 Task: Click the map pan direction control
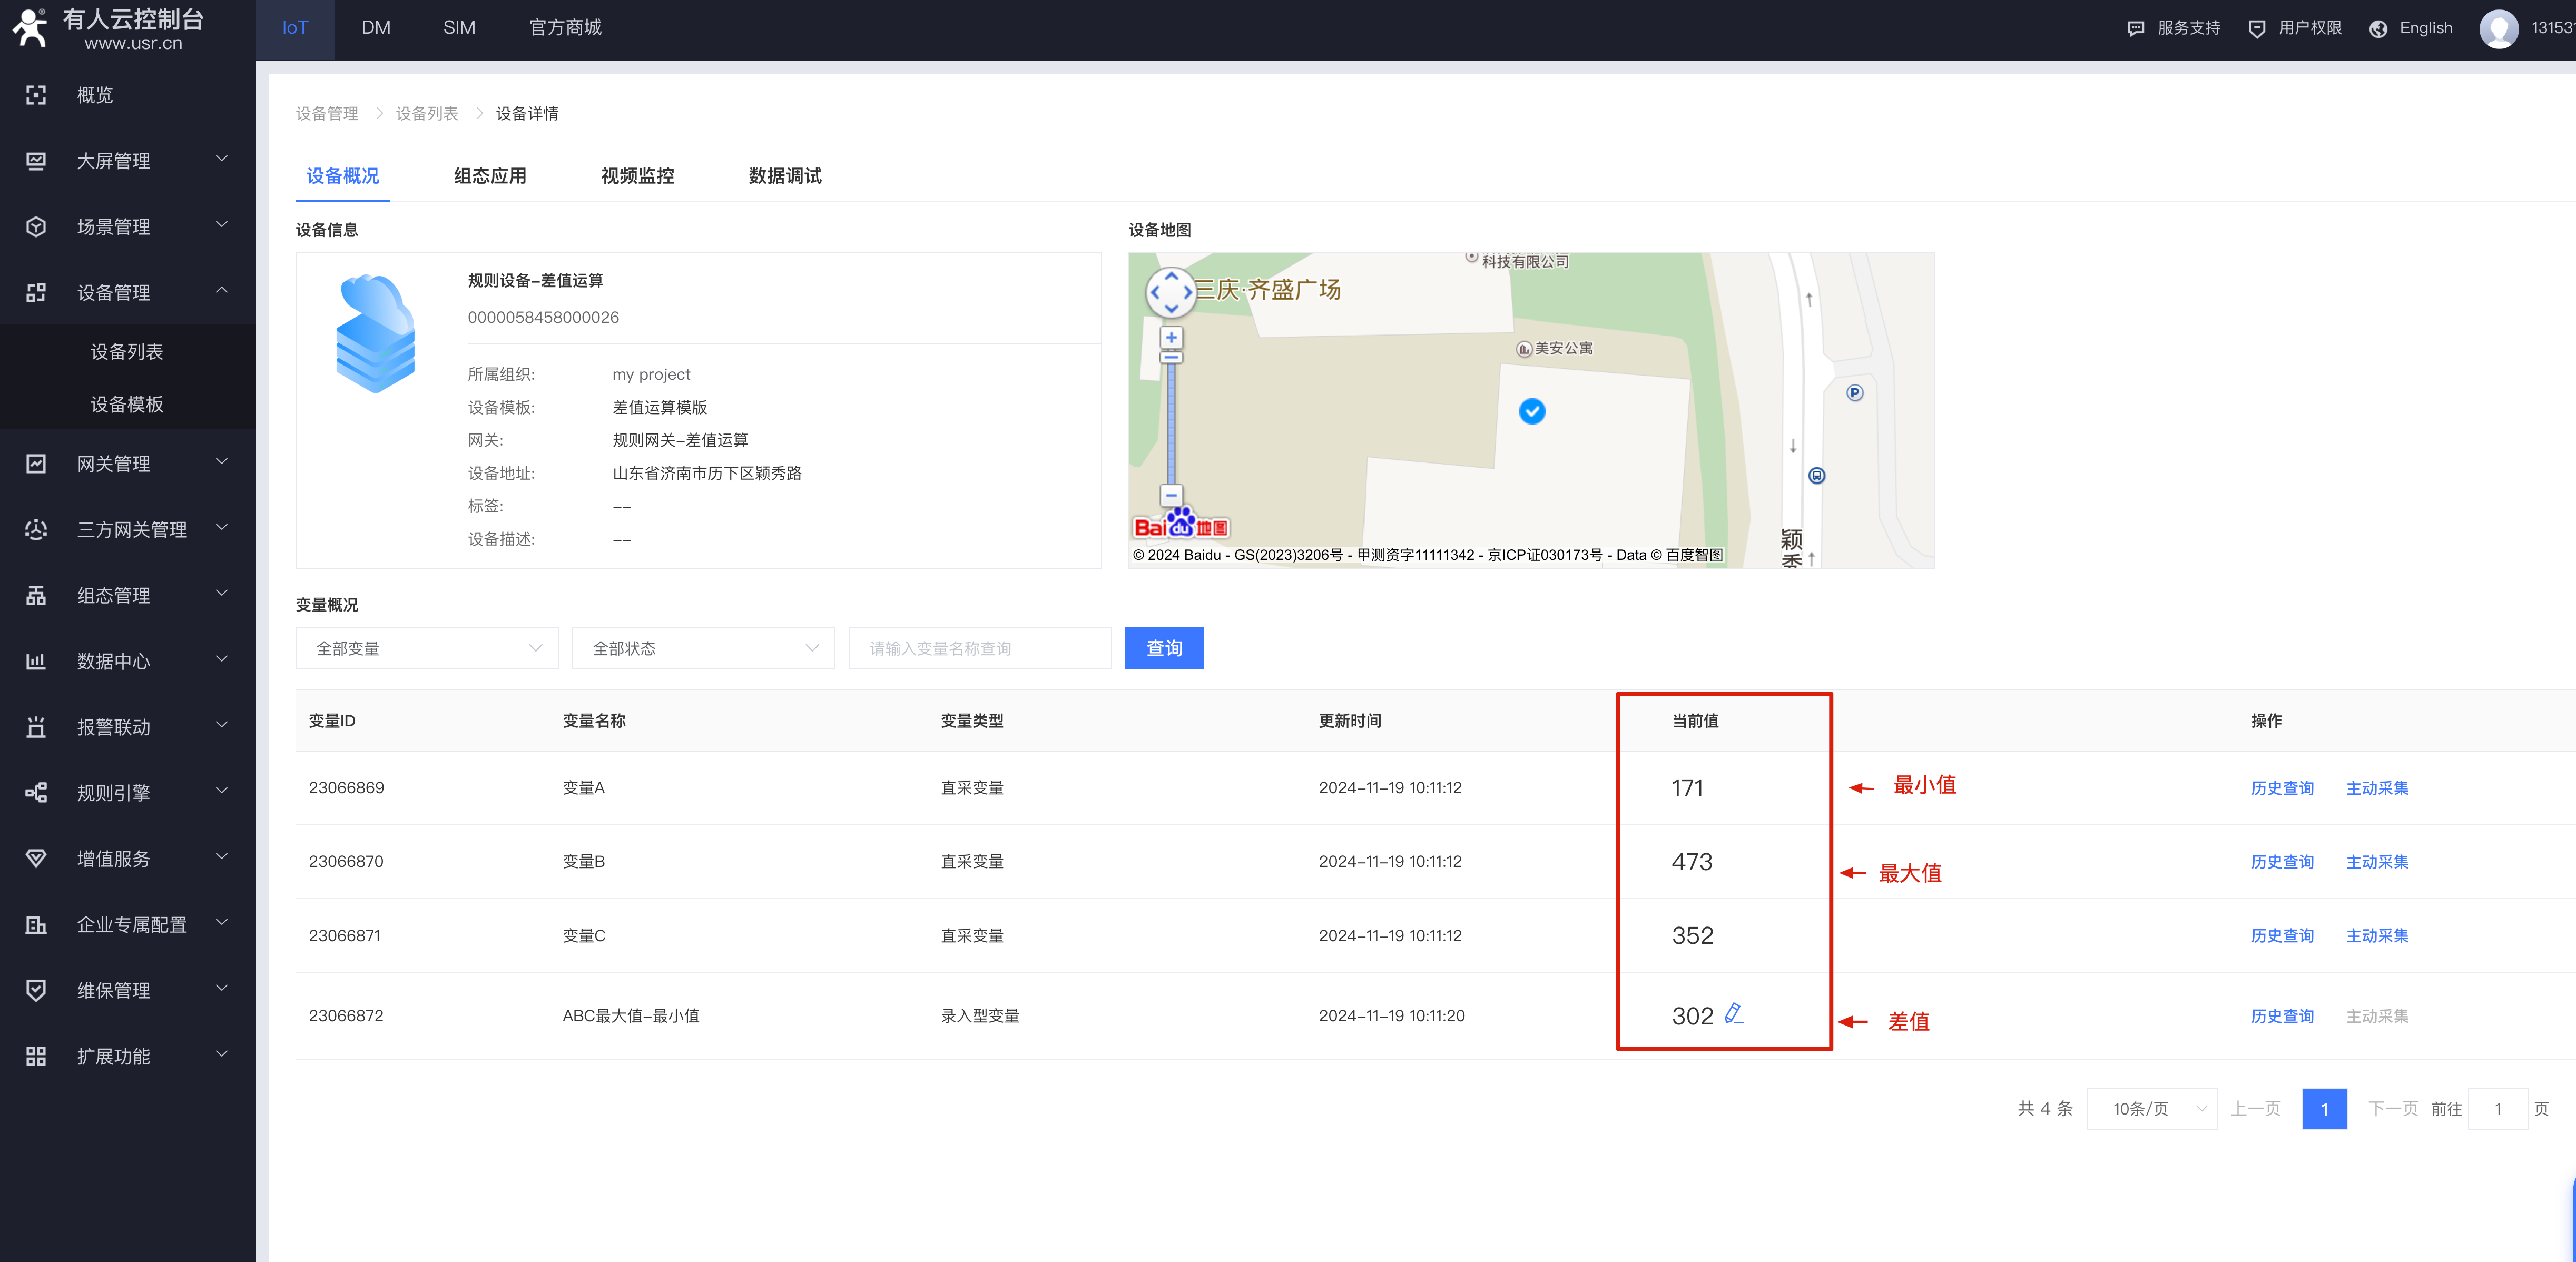pos(1171,292)
